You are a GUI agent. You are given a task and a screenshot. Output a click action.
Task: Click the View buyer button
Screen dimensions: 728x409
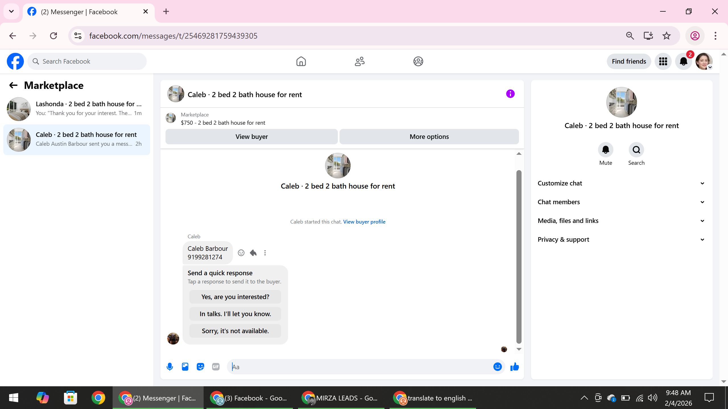[251, 137]
